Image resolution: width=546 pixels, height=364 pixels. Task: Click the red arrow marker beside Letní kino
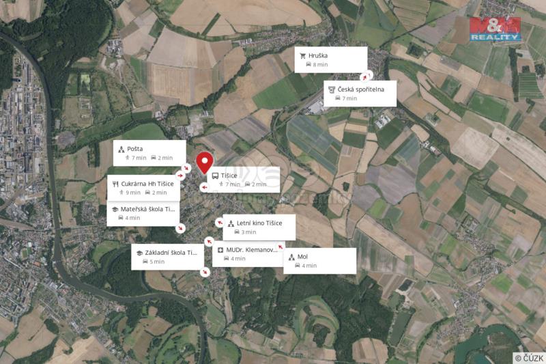[x=219, y=222]
